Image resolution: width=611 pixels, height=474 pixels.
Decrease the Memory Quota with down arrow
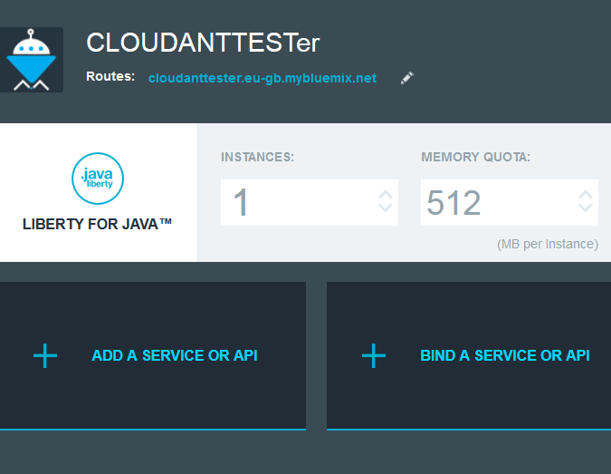[x=586, y=208]
